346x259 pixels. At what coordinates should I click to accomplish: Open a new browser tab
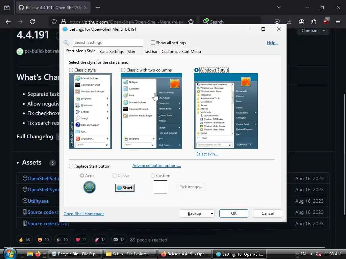click(98, 8)
